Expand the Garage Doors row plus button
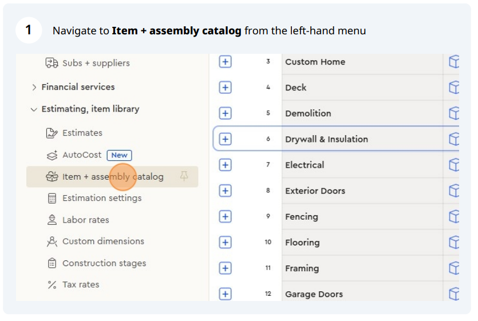Screen dimensions: 478x321 [226, 294]
